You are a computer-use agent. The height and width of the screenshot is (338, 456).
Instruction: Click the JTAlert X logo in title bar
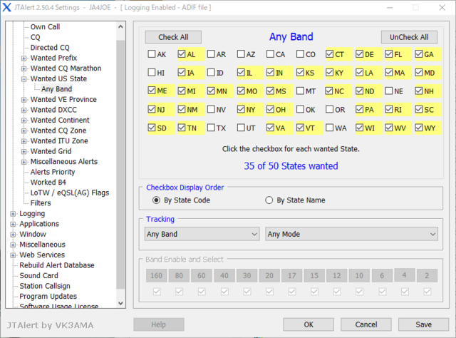pyautogui.click(x=6, y=7)
